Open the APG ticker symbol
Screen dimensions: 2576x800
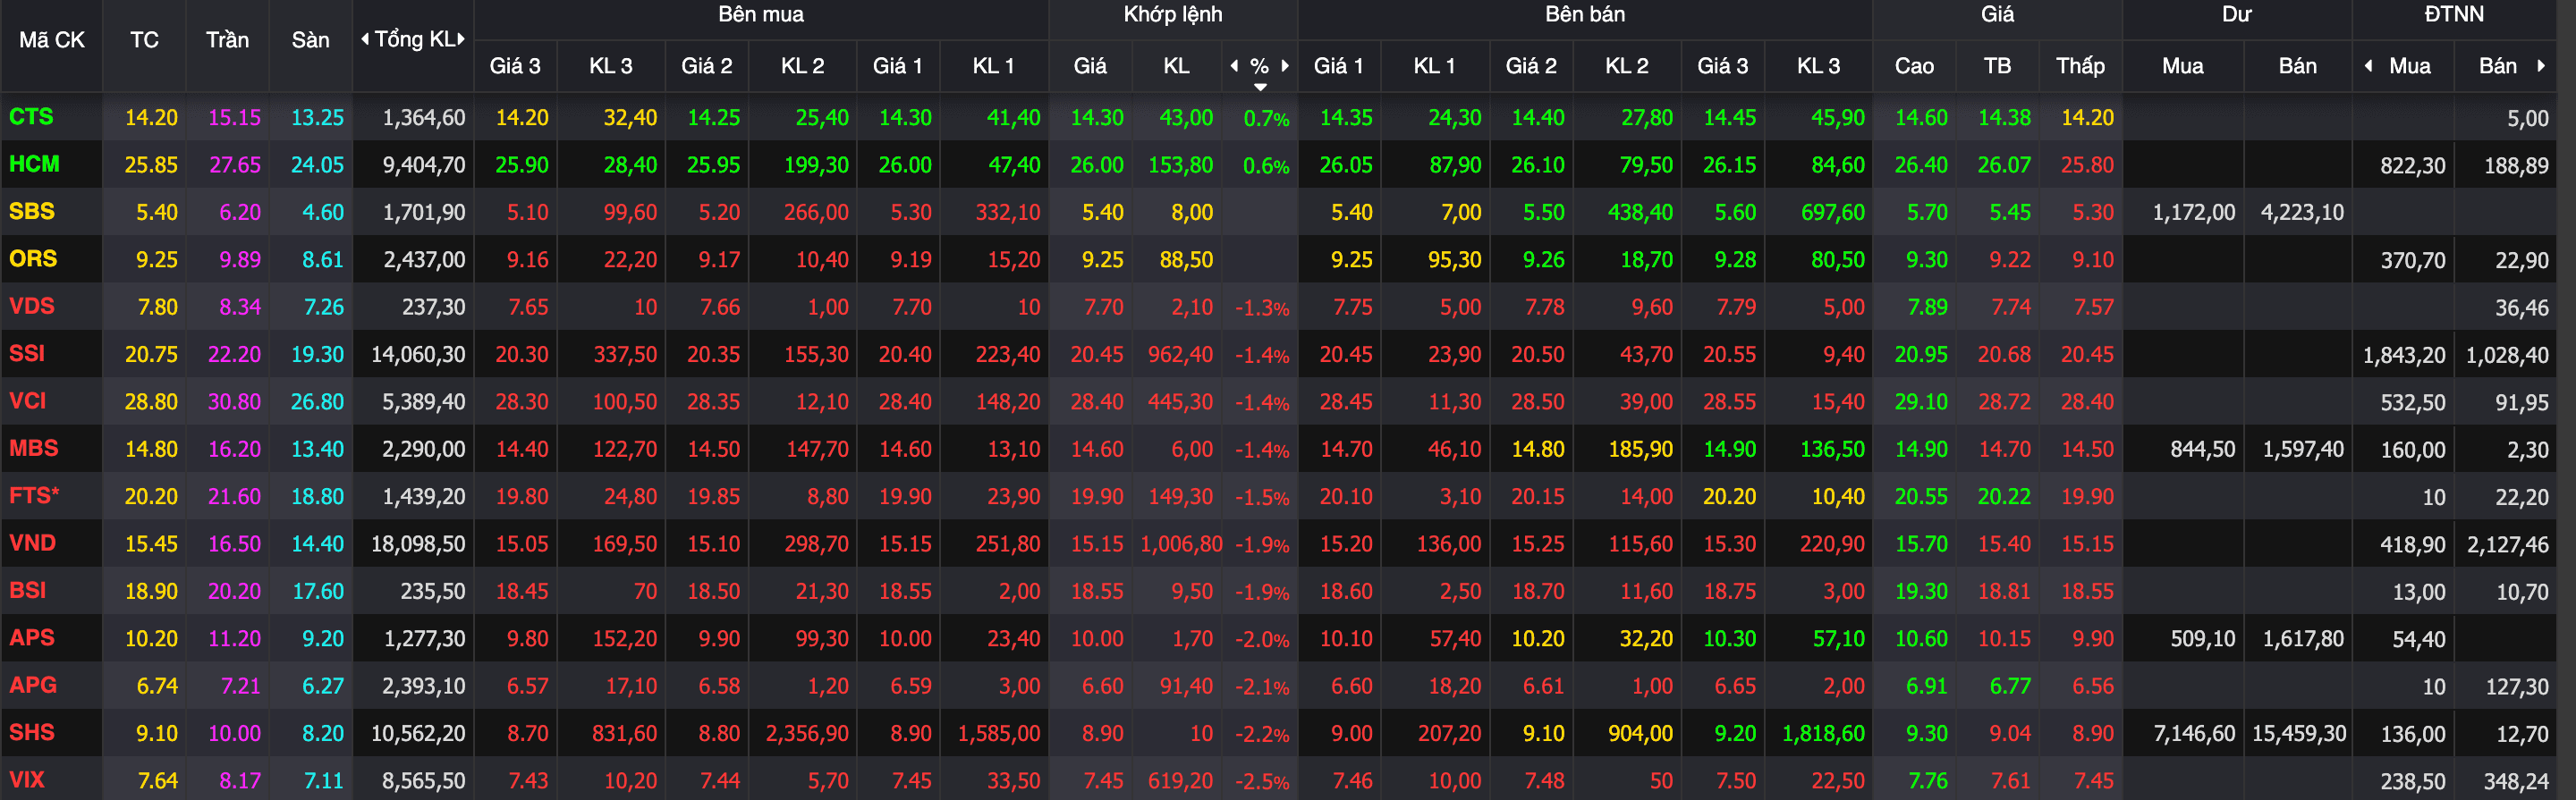[x=33, y=686]
